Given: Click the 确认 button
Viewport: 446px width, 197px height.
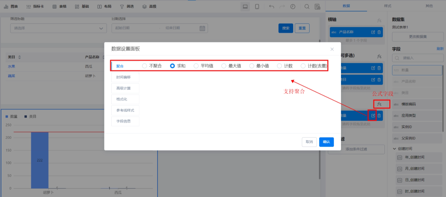Looking at the screenshot, I should pyautogui.click(x=326, y=142).
